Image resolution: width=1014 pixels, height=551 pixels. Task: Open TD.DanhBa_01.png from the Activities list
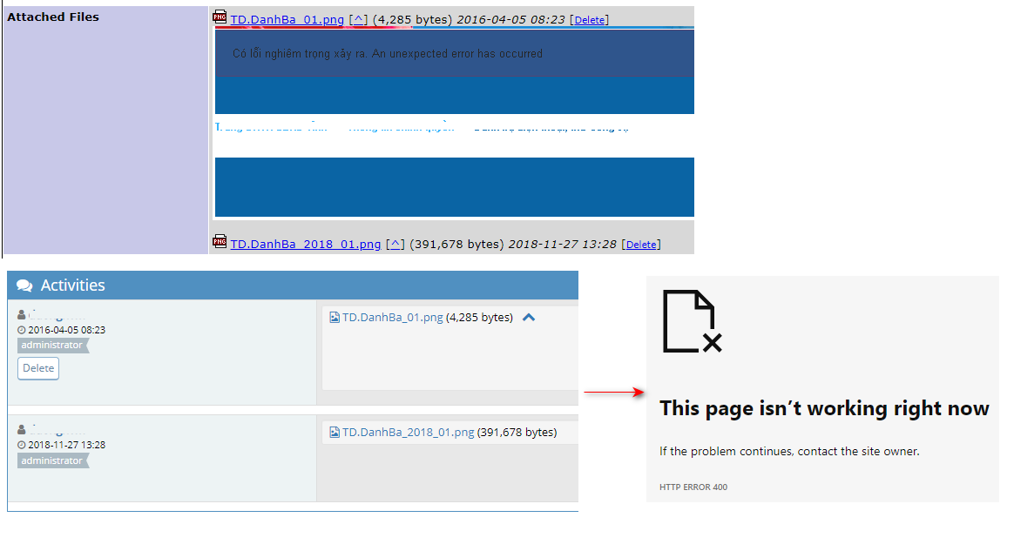(x=392, y=318)
